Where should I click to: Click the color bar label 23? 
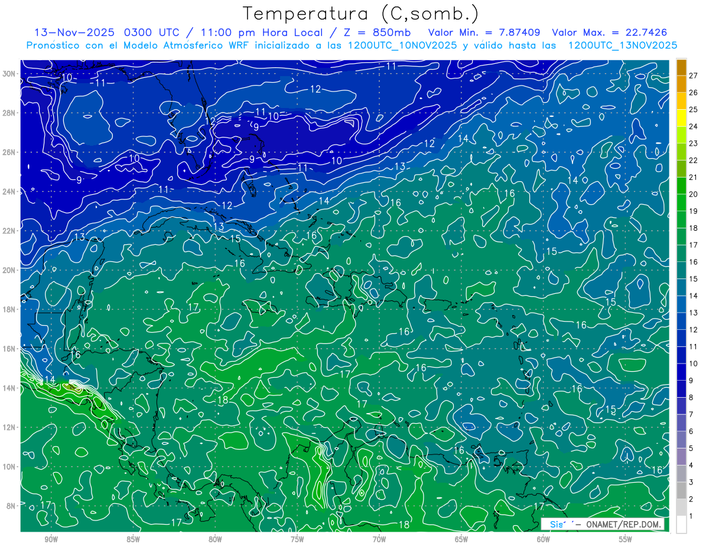click(694, 143)
